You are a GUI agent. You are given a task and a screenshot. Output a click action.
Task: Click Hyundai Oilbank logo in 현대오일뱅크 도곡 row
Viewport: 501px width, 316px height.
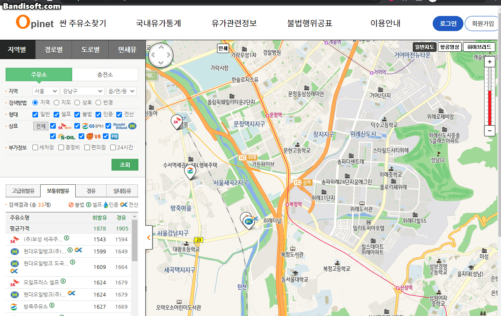pyautogui.click(x=15, y=264)
